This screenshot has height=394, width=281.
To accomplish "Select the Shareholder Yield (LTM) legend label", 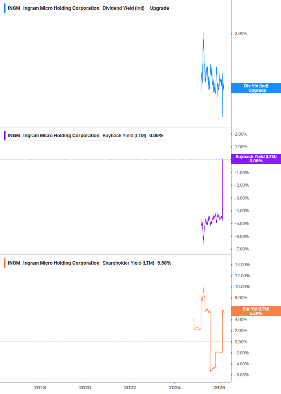I will pyautogui.click(x=128, y=263).
